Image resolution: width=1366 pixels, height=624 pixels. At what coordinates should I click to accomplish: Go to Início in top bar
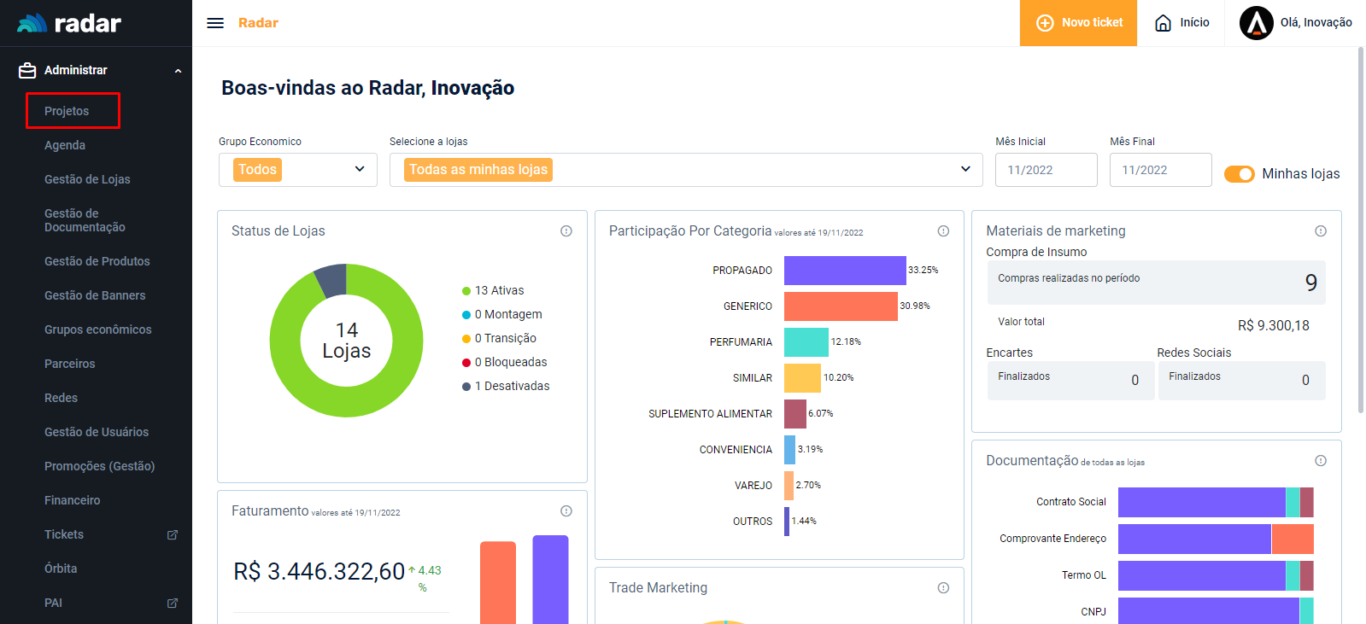(x=1181, y=23)
